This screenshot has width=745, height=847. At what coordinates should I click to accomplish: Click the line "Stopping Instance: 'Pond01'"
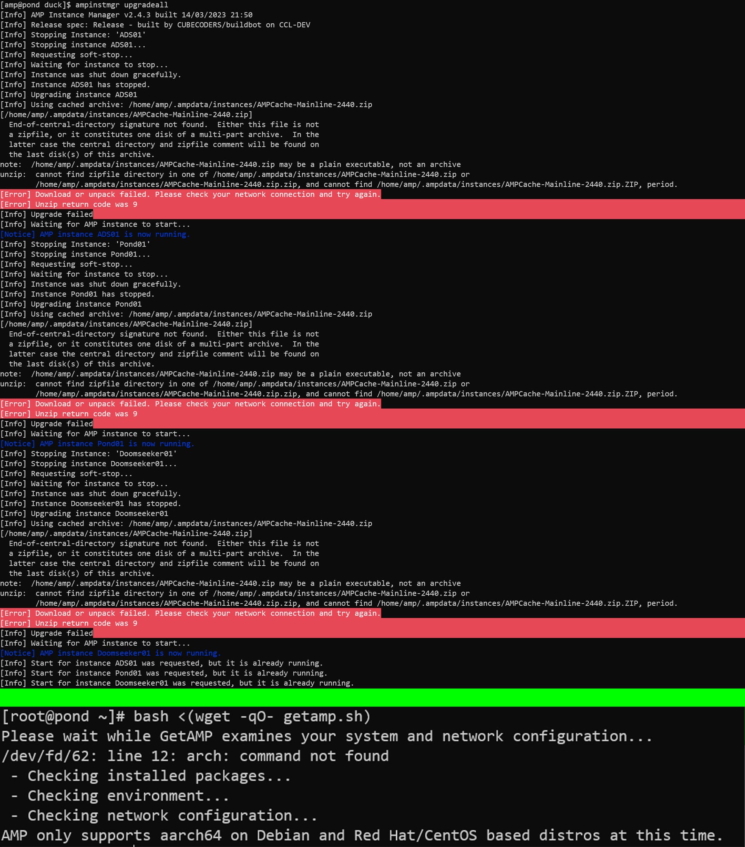pos(75,244)
